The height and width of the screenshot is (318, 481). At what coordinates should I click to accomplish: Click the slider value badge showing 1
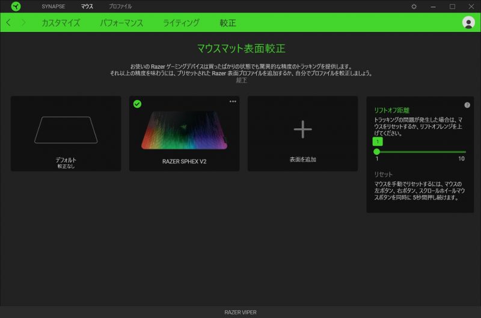tap(378, 142)
